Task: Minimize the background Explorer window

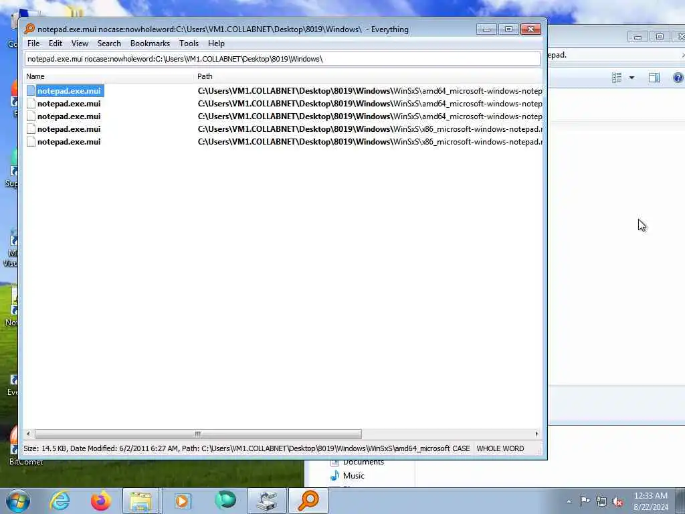Action: (x=638, y=37)
